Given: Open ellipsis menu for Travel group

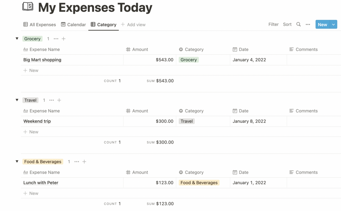Looking at the screenshot, I should coord(52,100).
